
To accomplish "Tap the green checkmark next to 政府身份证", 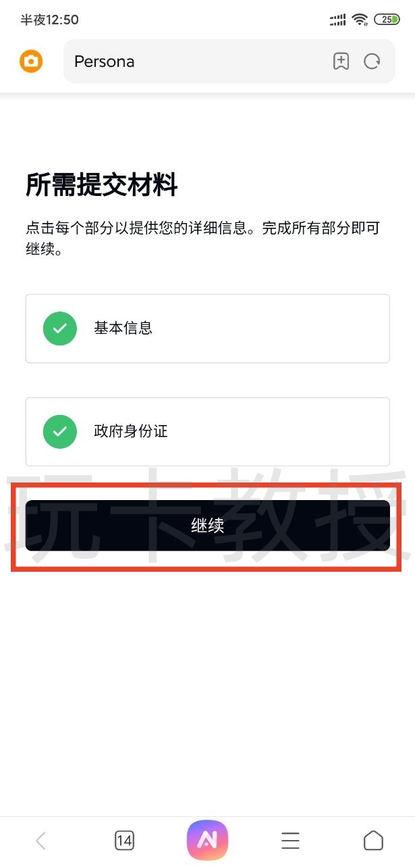I will click(59, 432).
